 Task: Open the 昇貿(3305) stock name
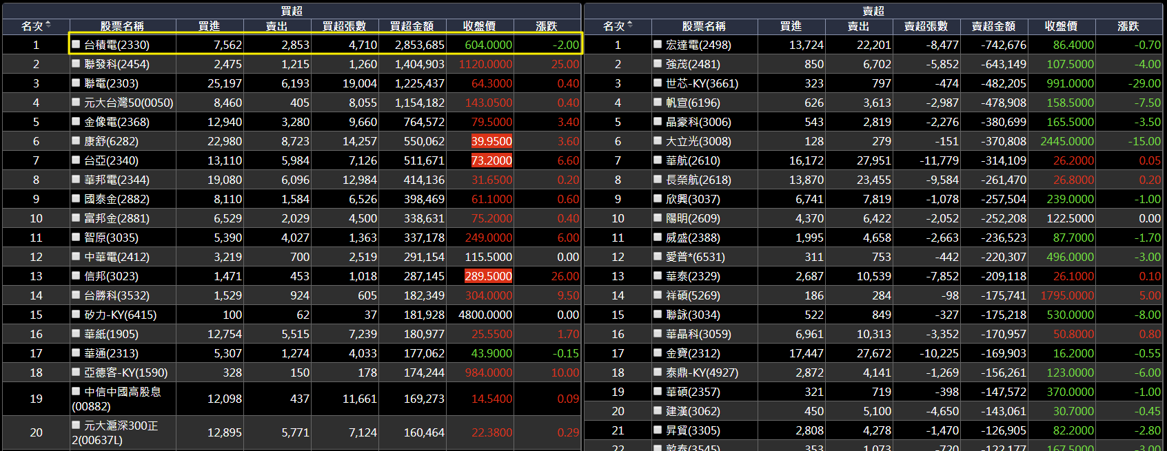coord(693,430)
